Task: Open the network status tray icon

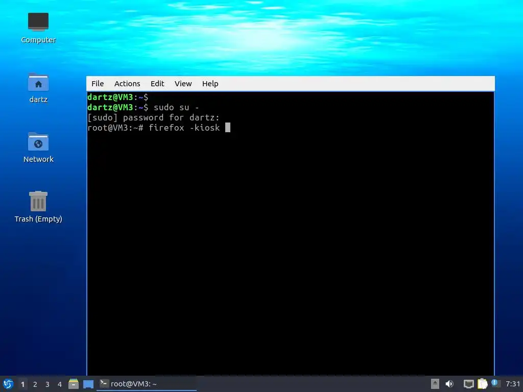Action: pyautogui.click(x=469, y=384)
